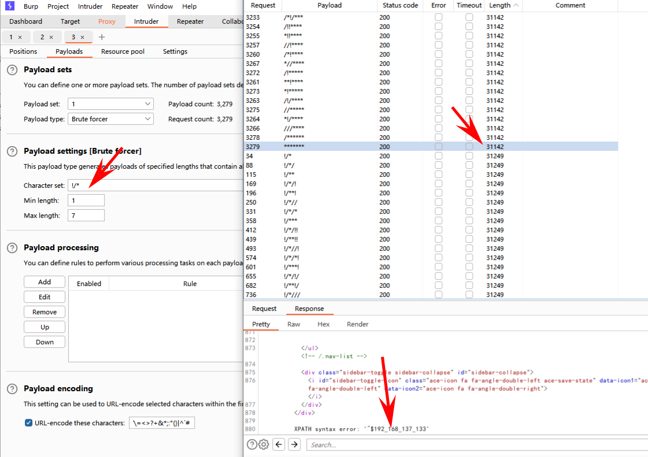The width and height of the screenshot is (648, 457).
Task: Click the Burp logo icon
Action: pos(9,6)
